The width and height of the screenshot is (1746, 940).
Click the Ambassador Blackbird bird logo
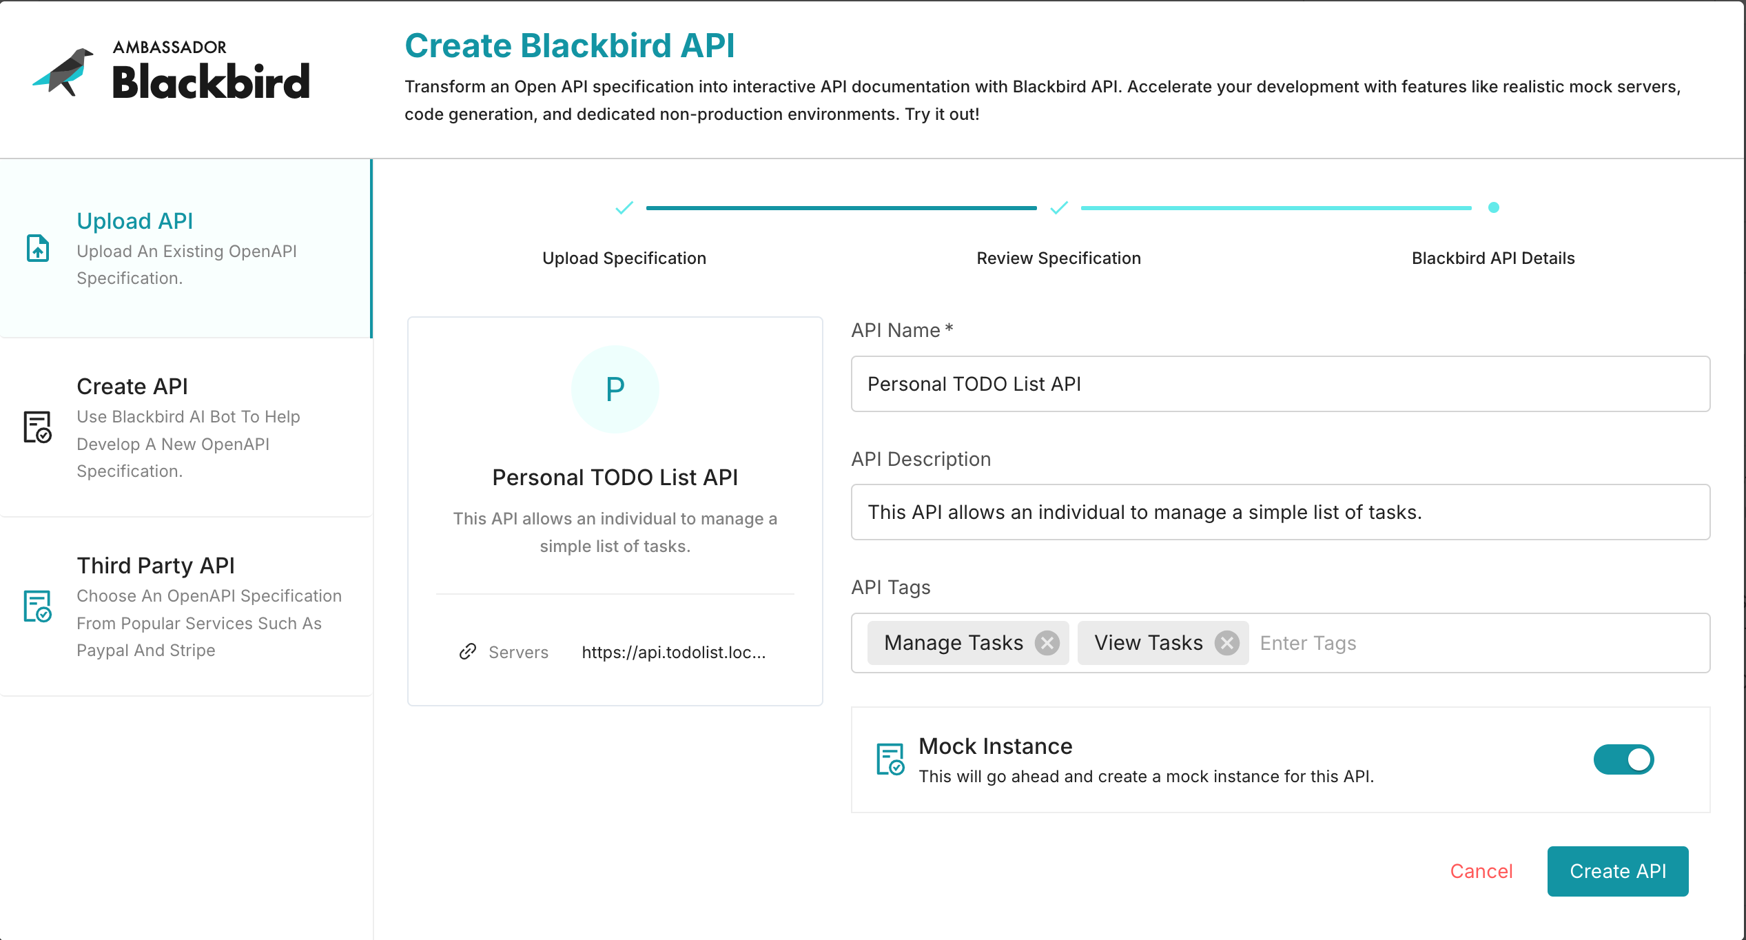point(63,72)
